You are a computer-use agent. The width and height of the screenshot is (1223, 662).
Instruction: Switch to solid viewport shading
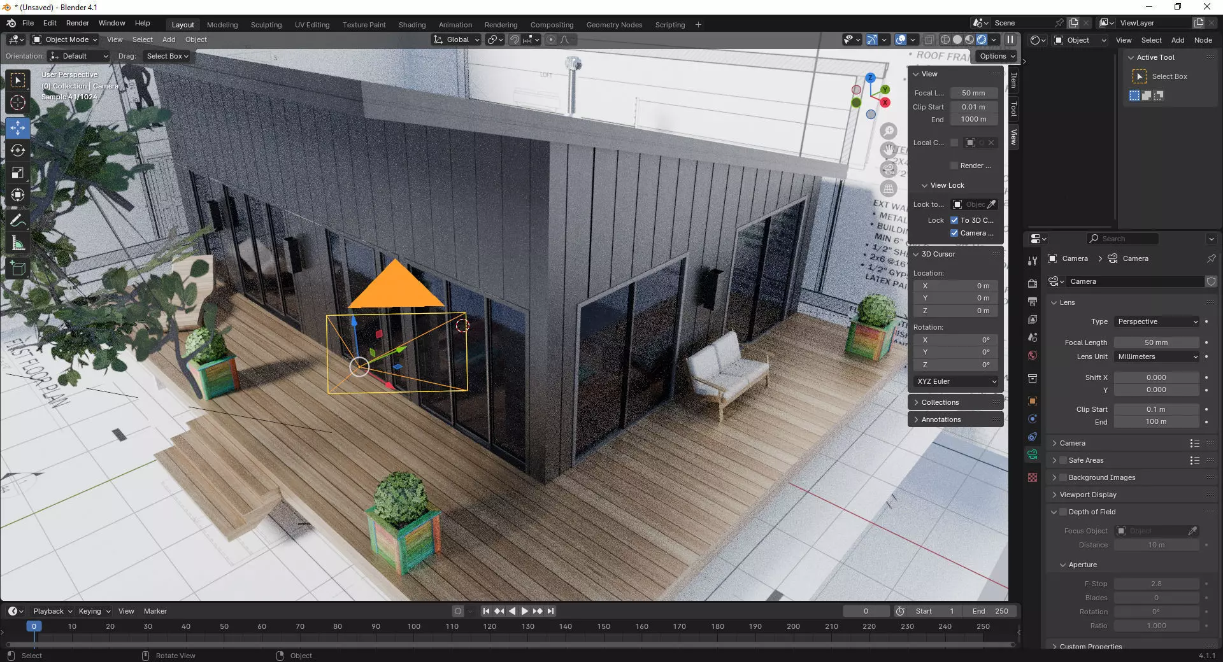[957, 39]
